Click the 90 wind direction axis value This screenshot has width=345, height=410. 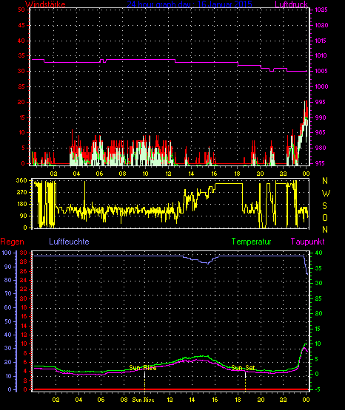pos(23,216)
